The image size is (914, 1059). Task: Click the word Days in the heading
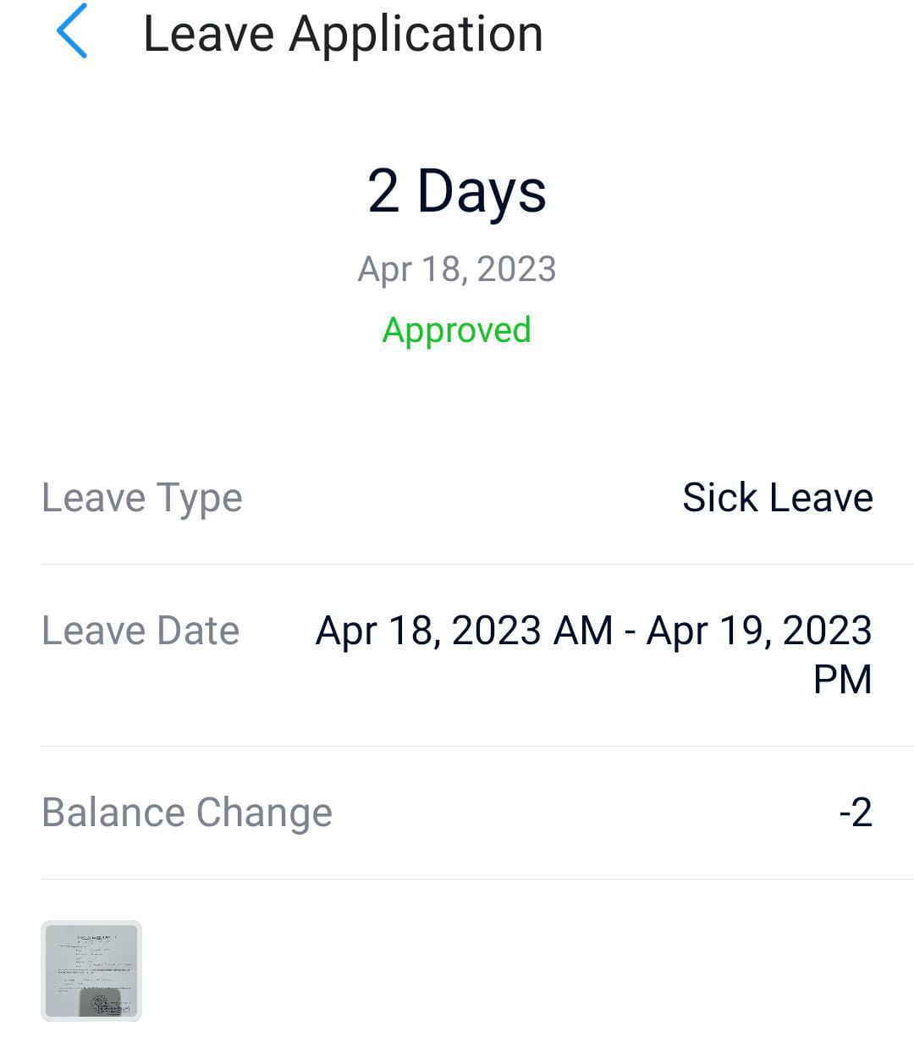(482, 192)
